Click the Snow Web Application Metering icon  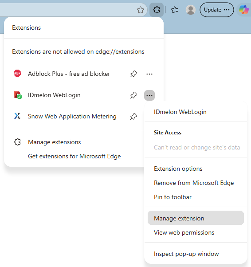(x=17, y=116)
